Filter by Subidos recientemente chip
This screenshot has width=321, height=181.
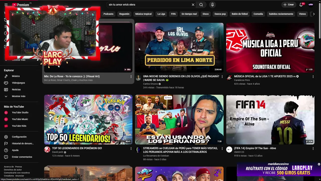(x=281, y=14)
